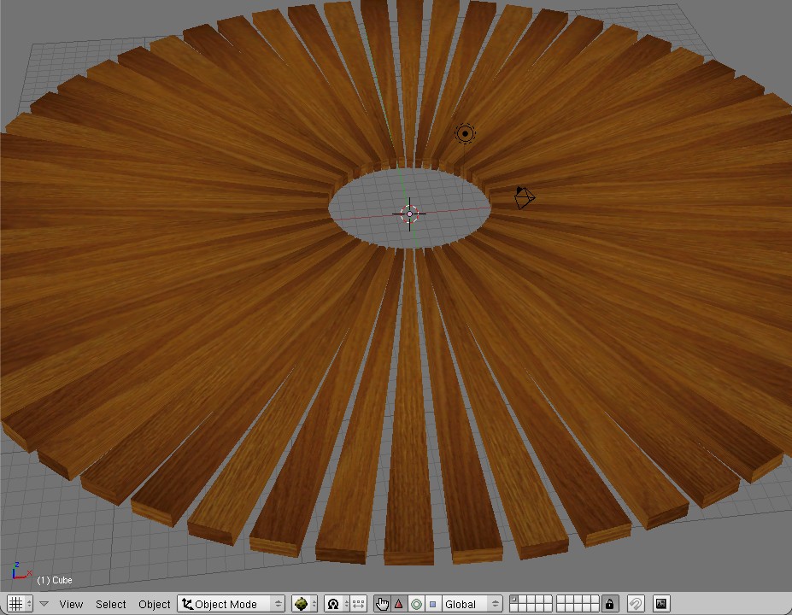Open the viewport draw type selector

[x=304, y=604]
